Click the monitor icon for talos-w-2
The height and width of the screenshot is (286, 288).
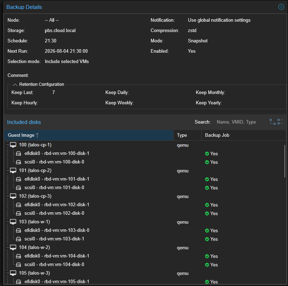click(x=13, y=248)
